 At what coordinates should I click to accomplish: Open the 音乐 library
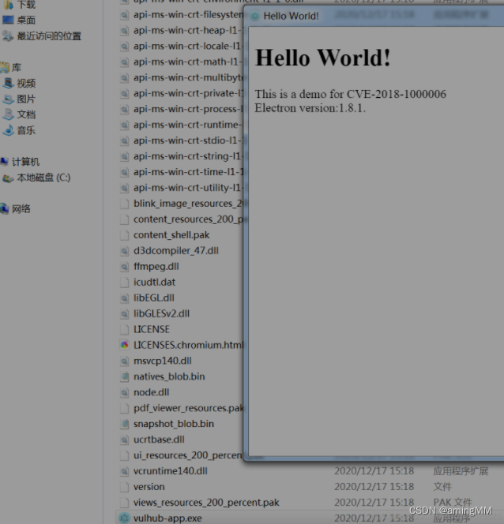(26, 130)
